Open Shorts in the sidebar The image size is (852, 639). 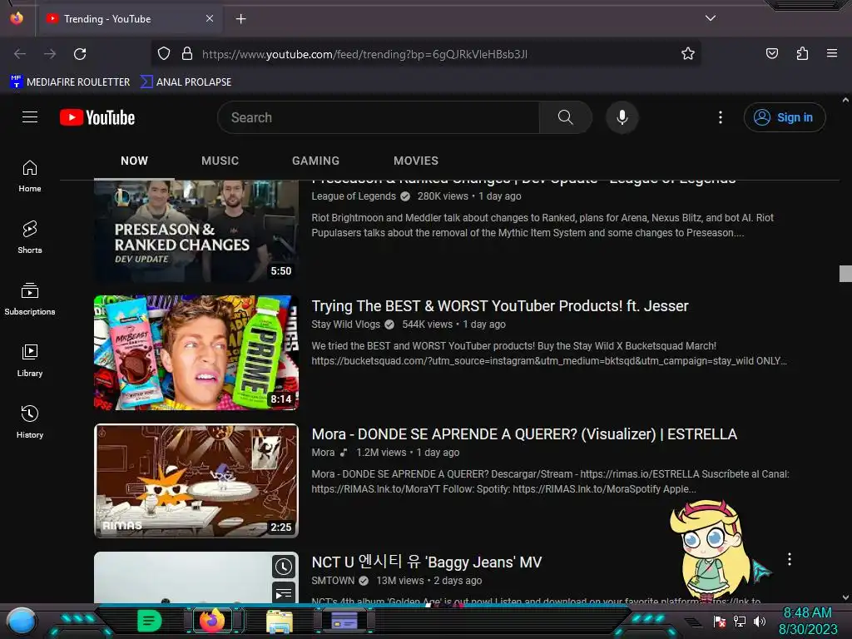point(30,237)
